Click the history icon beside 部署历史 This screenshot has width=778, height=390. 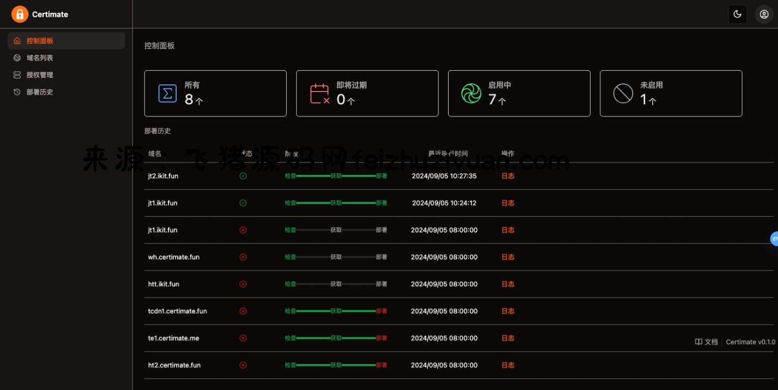pyautogui.click(x=17, y=92)
